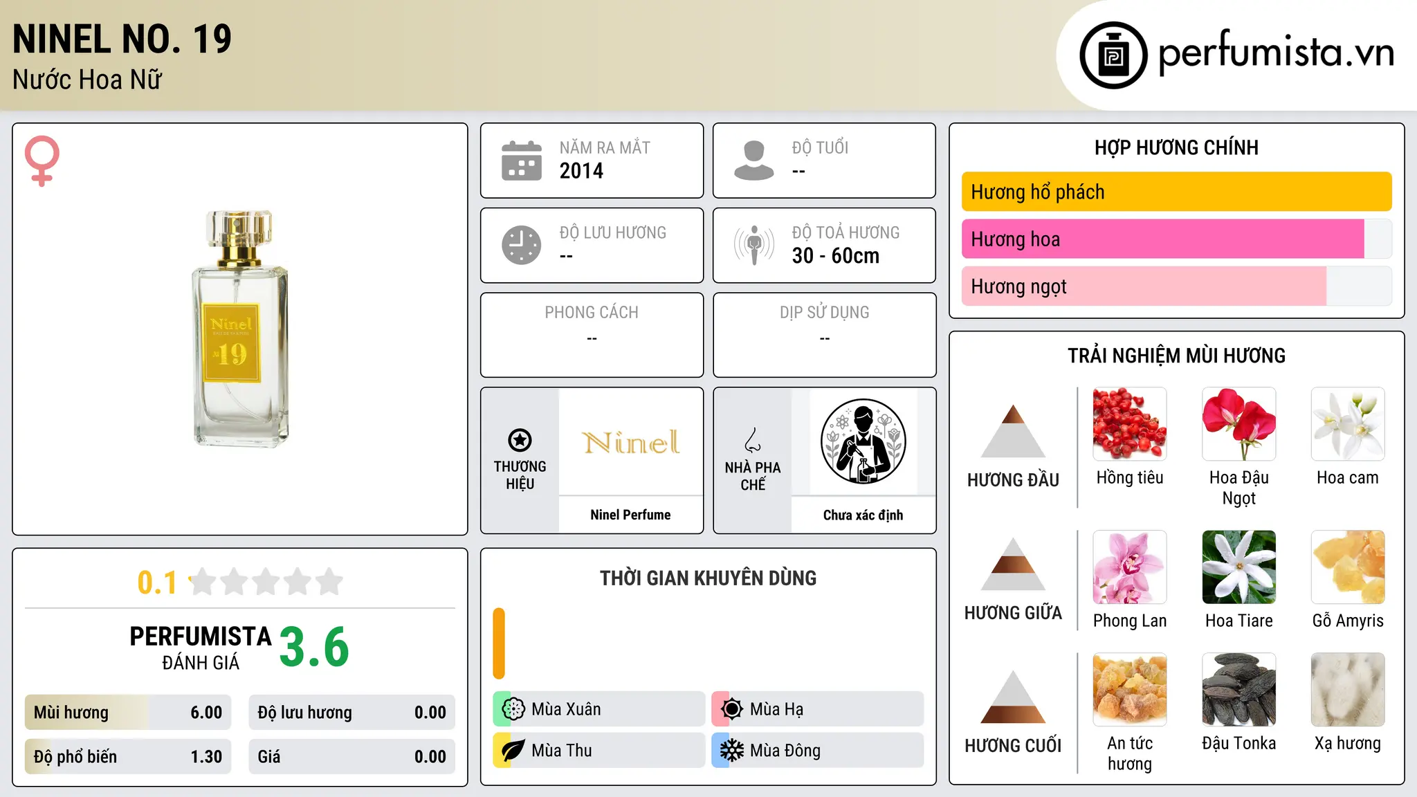Select the Mùa Thu season chip
1417x797 pixels.
click(x=599, y=751)
